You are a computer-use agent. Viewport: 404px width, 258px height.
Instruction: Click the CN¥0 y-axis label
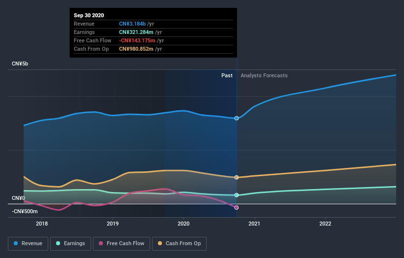[18, 198]
